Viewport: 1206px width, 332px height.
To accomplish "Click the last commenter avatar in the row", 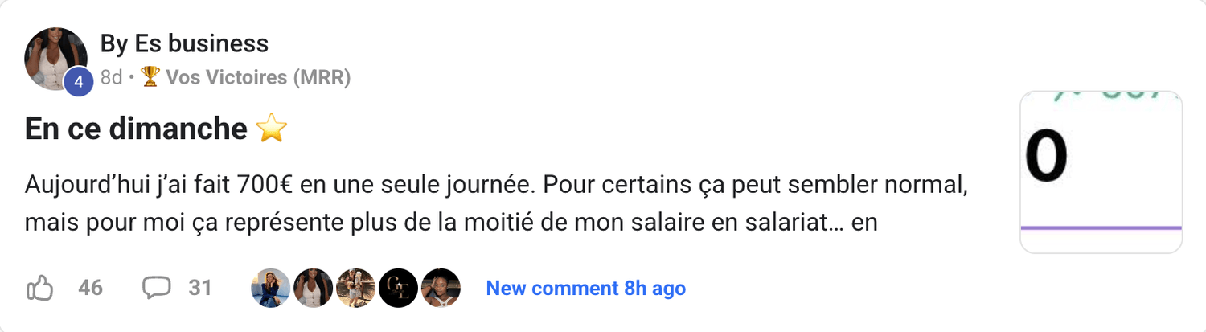I will click(441, 288).
